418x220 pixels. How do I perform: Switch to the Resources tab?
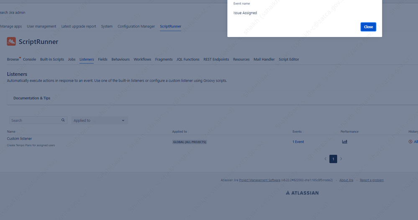click(x=241, y=59)
